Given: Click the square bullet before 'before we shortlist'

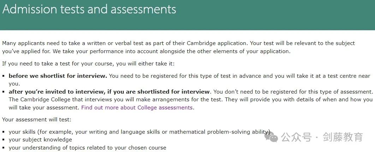Looking at the screenshot, I should coord(4,76).
